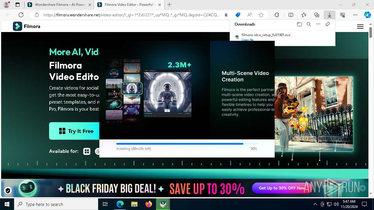Open the tab actions menu icon
374x210 pixels.
click(18, 5)
